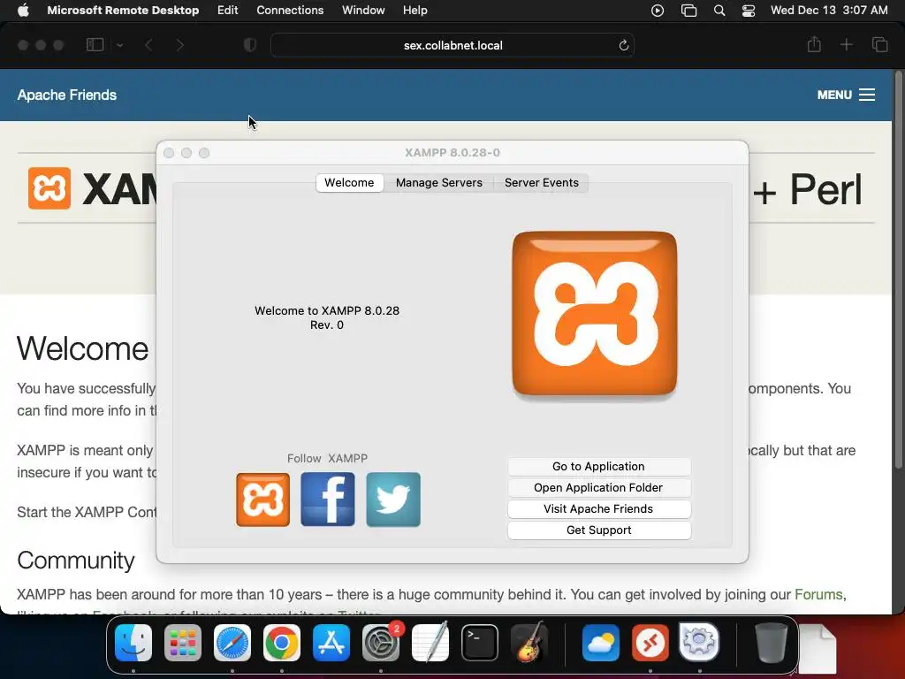Open the Twitter bird follow icon

click(393, 500)
